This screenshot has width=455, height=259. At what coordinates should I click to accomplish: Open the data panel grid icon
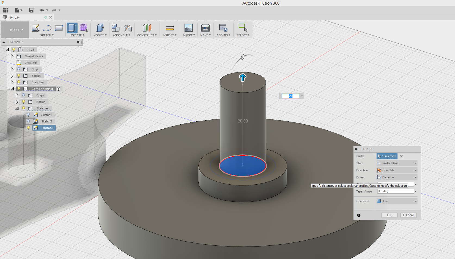(x=5, y=10)
